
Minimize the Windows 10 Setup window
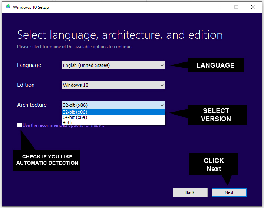[x=220, y=7]
